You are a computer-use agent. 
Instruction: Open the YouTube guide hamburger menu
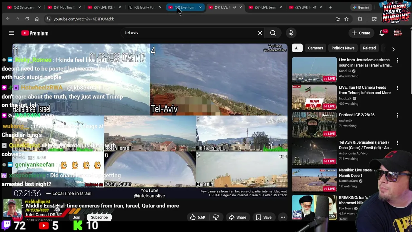coord(12,33)
